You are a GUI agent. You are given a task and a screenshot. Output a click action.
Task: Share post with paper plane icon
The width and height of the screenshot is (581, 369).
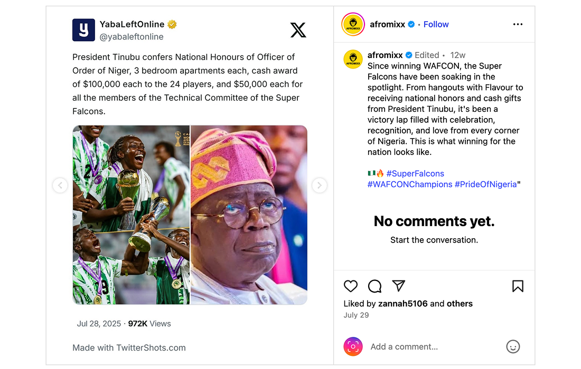tap(399, 286)
